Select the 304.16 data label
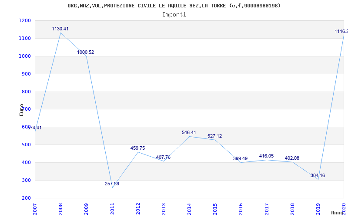 (x=318, y=176)
